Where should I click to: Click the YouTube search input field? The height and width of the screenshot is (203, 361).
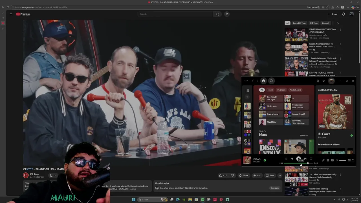[x=175, y=14]
